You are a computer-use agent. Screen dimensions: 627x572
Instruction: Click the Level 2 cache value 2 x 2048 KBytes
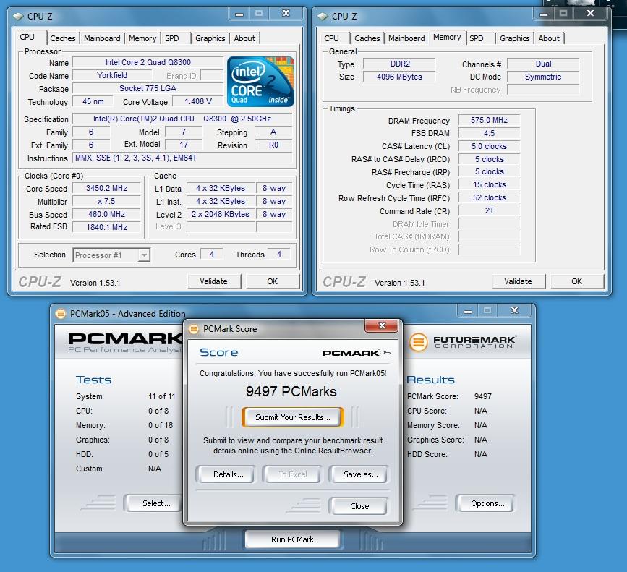coord(221,214)
